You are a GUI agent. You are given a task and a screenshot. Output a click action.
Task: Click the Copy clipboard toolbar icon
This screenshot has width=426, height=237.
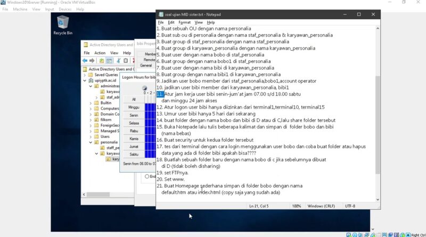(x=126, y=61)
